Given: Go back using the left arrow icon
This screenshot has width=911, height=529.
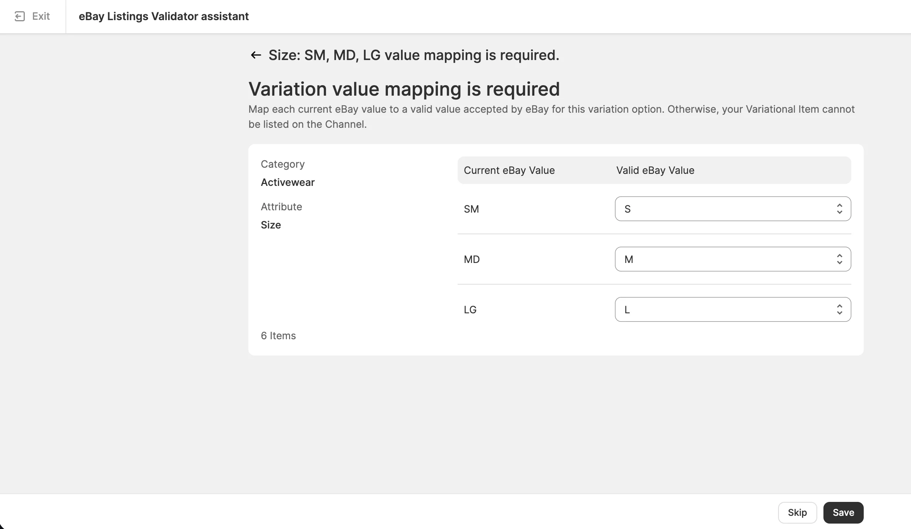Looking at the screenshot, I should pyautogui.click(x=256, y=55).
